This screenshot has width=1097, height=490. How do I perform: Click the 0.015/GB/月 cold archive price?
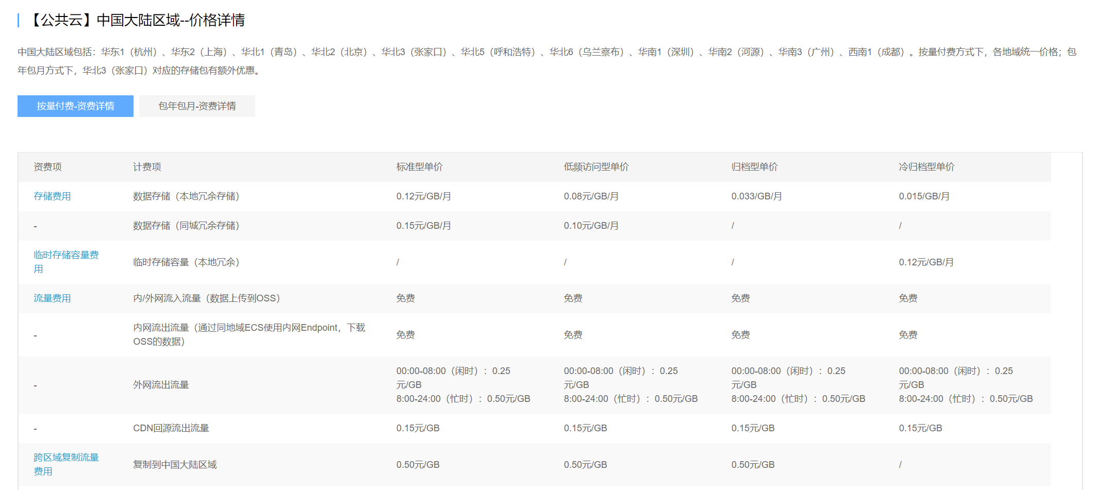click(924, 196)
